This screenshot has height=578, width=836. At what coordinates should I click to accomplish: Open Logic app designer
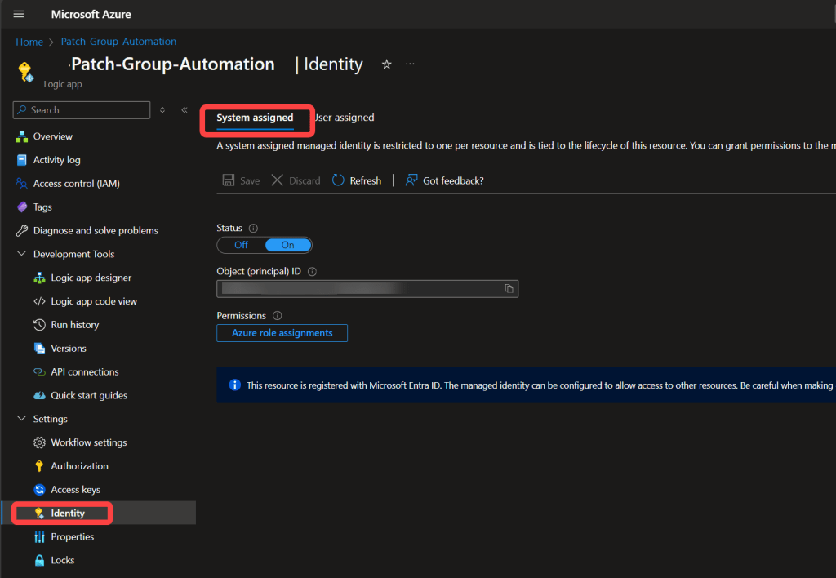point(91,278)
